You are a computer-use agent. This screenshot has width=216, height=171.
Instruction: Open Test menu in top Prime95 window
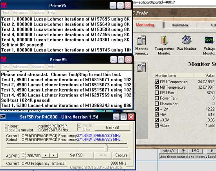coord(5,13)
